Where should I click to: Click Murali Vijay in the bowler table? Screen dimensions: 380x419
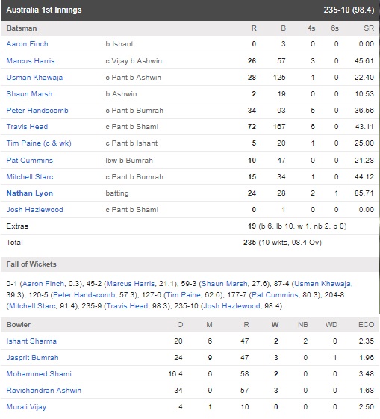coord(26,407)
